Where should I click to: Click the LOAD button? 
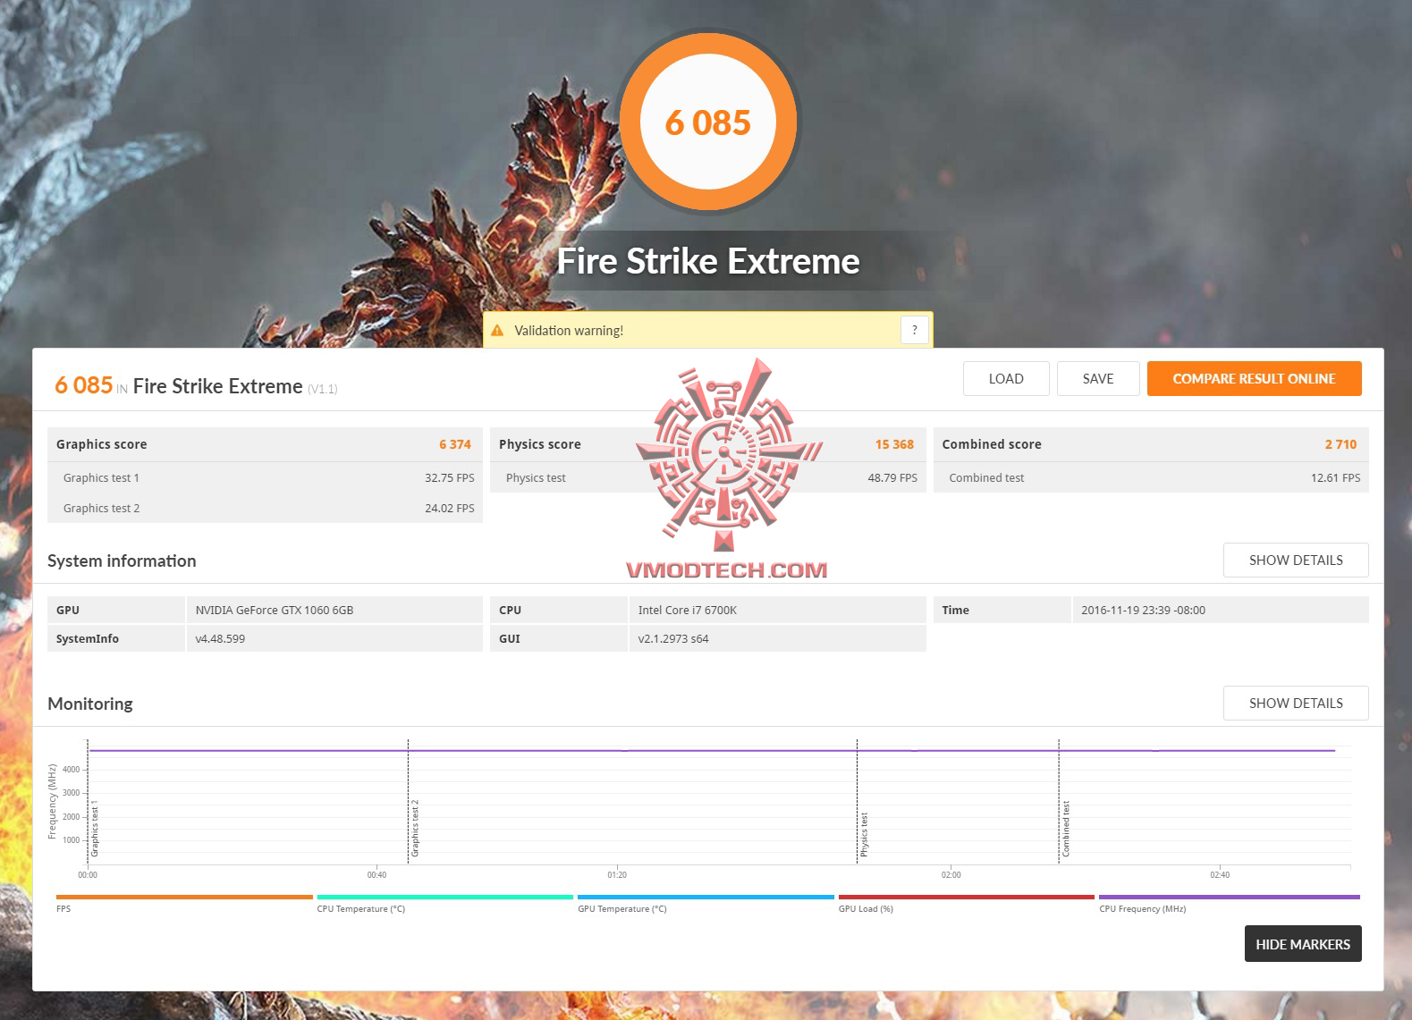(1006, 378)
